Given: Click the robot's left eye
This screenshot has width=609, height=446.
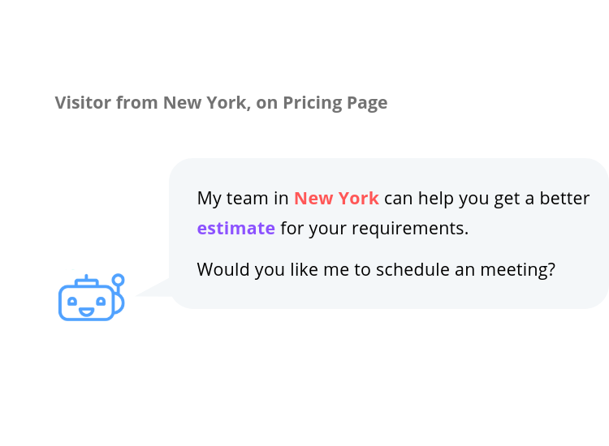Looking at the screenshot, I should pyautogui.click(x=71, y=301).
